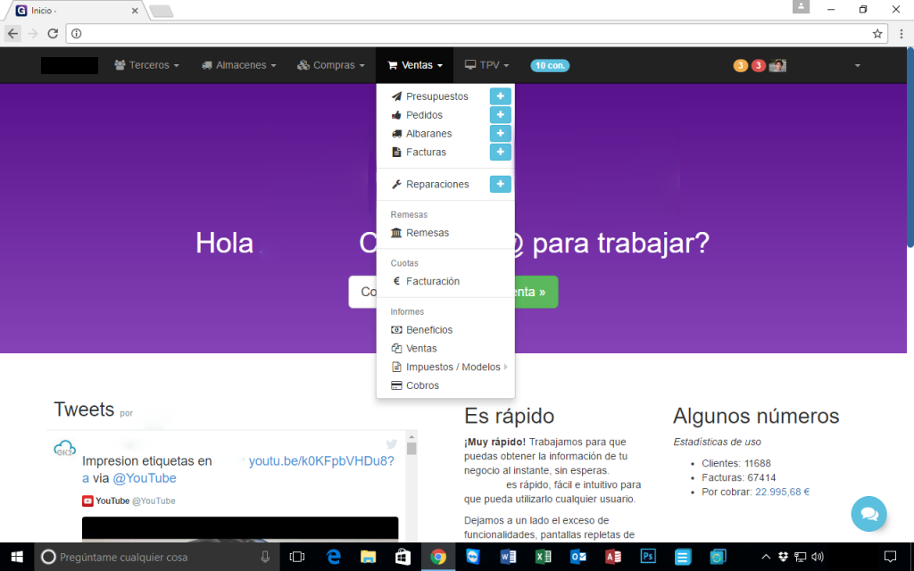The width and height of the screenshot is (914, 571).
Task: Click the red alert badge
Action: tap(758, 66)
